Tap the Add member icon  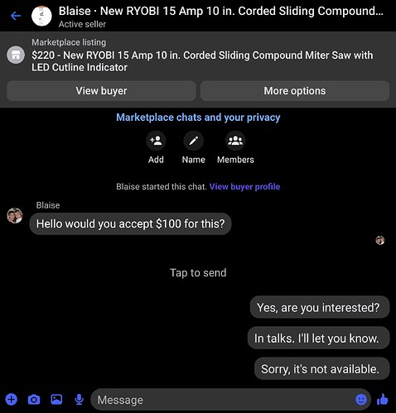156,141
